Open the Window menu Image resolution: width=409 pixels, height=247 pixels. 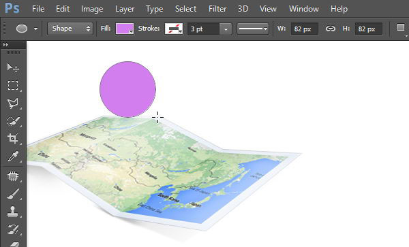303,9
